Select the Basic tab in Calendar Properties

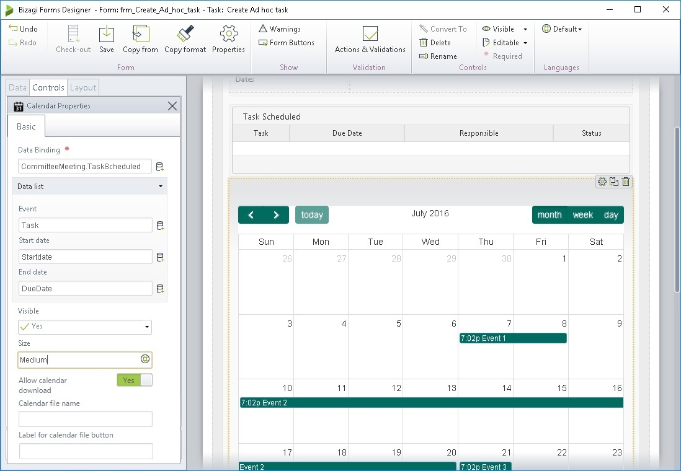pos(26,126)
